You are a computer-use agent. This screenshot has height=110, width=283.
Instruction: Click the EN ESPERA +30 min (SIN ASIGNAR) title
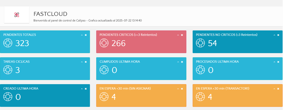point(125,89)
